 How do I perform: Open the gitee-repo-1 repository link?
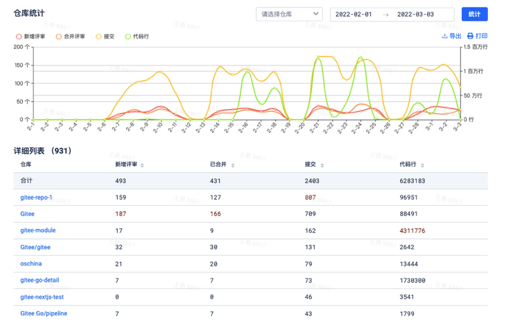pos(36,198)
